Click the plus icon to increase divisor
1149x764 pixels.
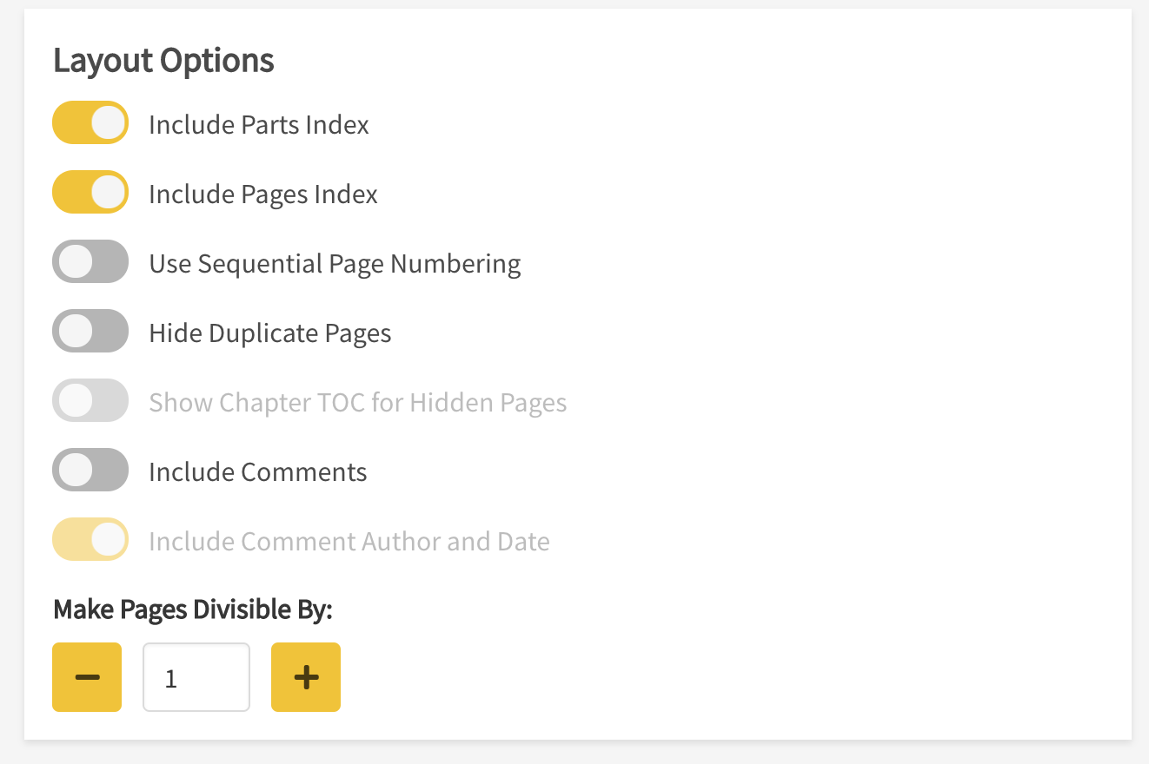coord(306,677)
